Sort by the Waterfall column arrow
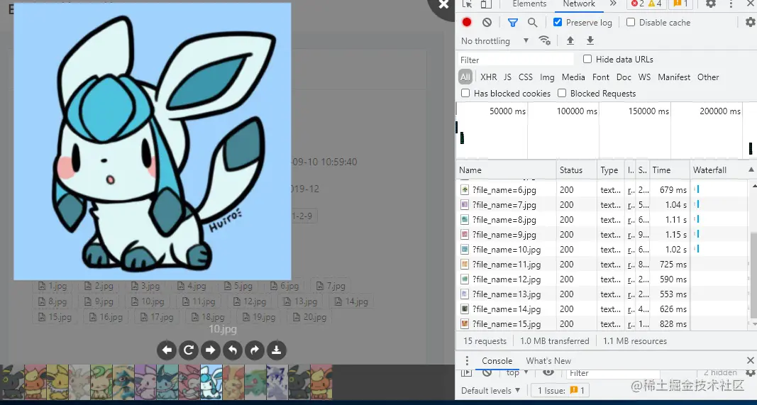 coord(751,170)
